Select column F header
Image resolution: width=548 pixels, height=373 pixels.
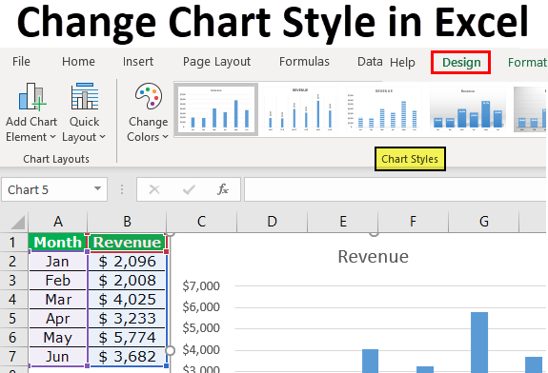413,221
